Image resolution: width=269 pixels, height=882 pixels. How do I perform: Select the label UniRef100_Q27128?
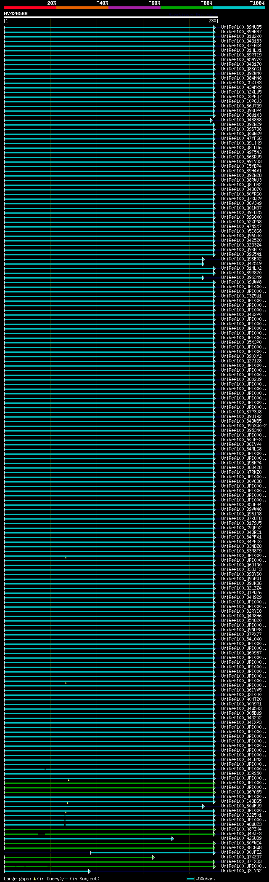click(241, 361)
